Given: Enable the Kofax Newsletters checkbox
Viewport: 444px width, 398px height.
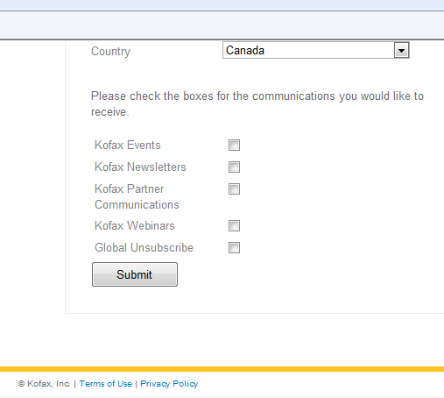Looking at the screenshot, I should pyautogui.click(x=234, y=167).
